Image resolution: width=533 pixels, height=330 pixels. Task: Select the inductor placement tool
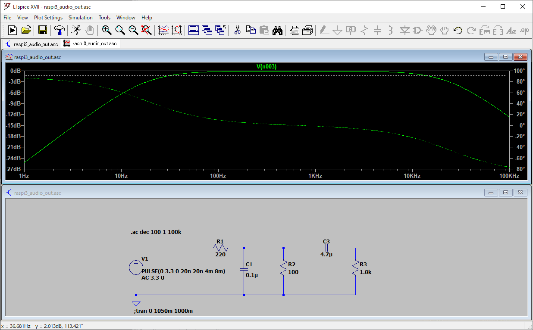coord(391,30)
